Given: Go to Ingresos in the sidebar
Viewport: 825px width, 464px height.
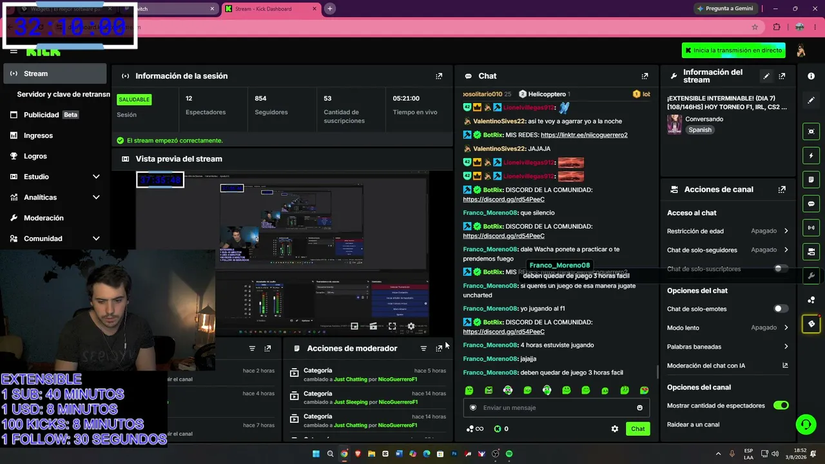Looking at the screenshot, I should pos(55,135).
